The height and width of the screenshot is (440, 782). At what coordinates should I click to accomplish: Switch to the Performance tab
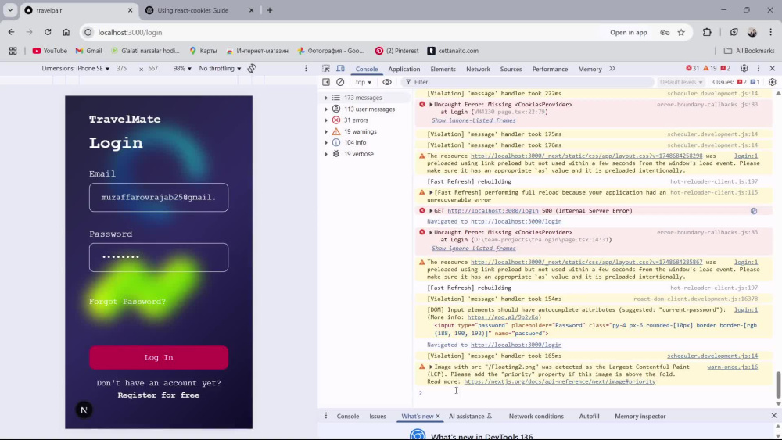[550, 70]
